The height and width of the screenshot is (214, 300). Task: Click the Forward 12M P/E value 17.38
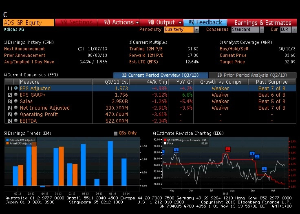click(193, 55)
